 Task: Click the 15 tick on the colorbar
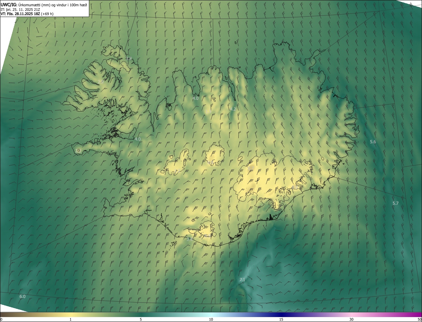(x=281, y=319)
